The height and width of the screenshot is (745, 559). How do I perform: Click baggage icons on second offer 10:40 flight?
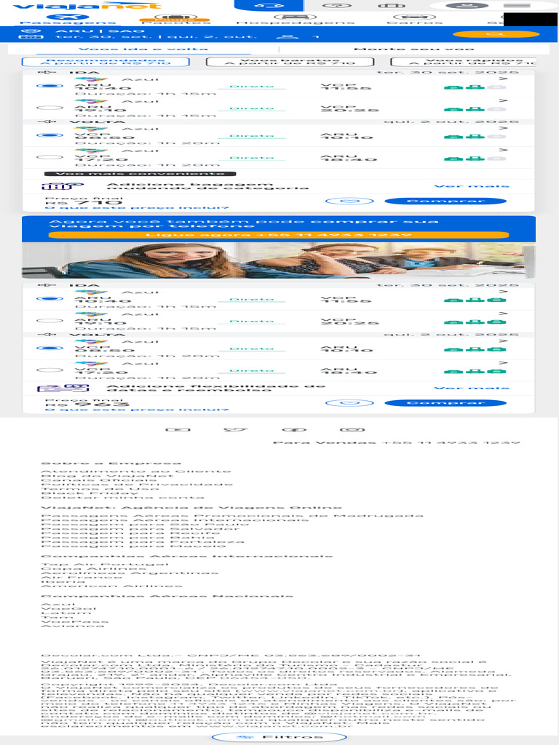(x=475, y=300)
